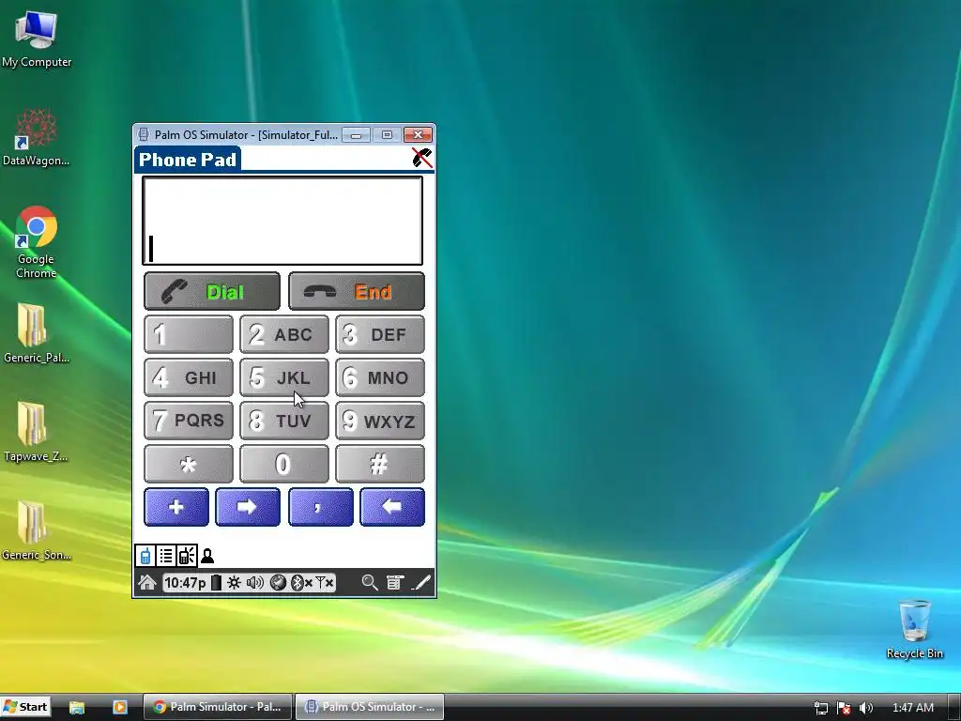
Task: Select the Generic_Son... folder on desktop
Action: 37,531
